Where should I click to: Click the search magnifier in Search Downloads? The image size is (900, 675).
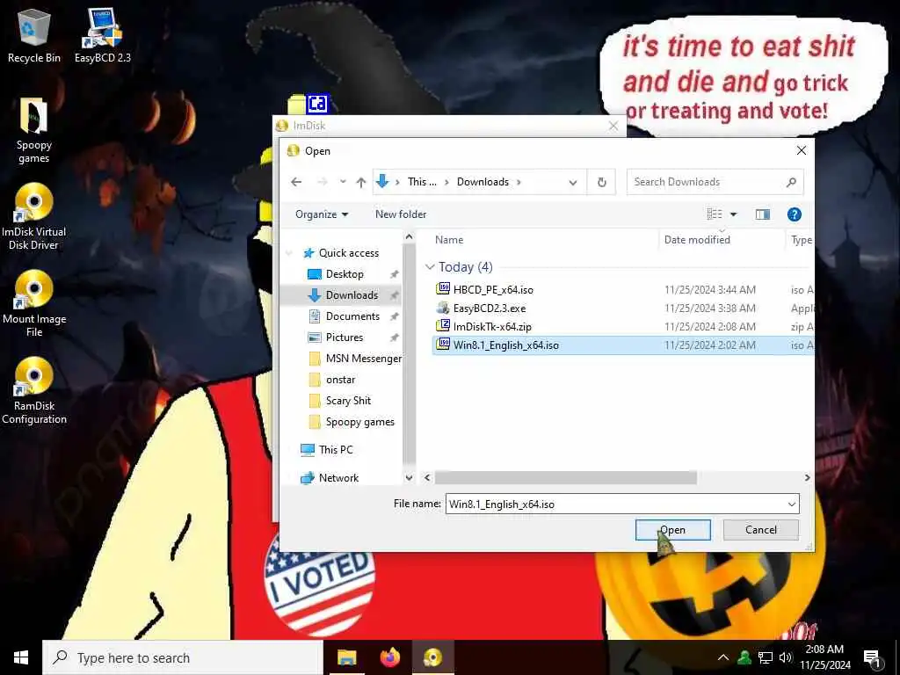[x=792, y=182]
